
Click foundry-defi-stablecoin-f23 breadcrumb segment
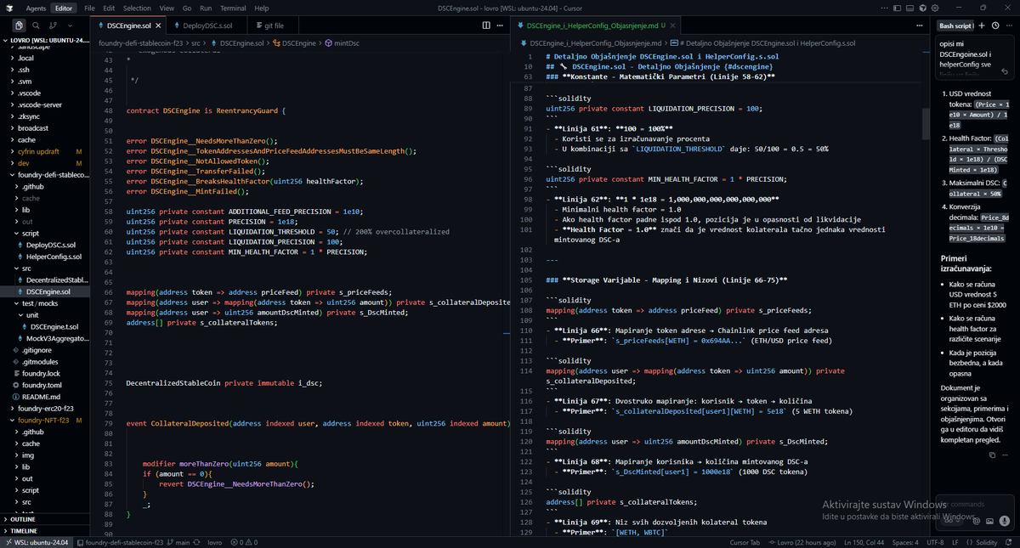(x=141, y=42)
